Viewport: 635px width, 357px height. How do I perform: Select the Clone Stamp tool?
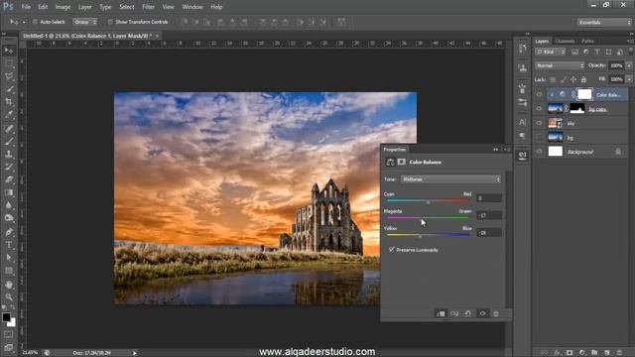9,155
